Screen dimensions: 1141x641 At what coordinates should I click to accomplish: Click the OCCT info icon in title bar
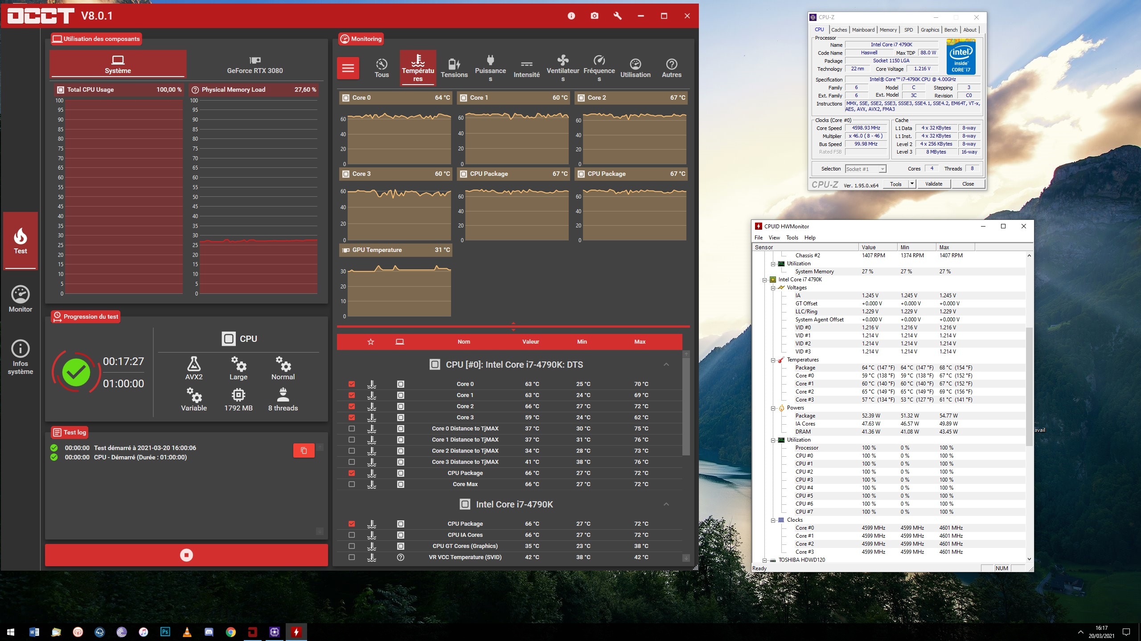click(571, 16)
